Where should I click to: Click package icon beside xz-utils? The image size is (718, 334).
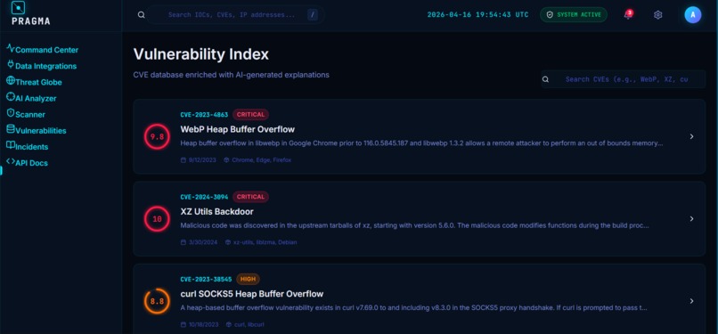click(x=227, y=242)
